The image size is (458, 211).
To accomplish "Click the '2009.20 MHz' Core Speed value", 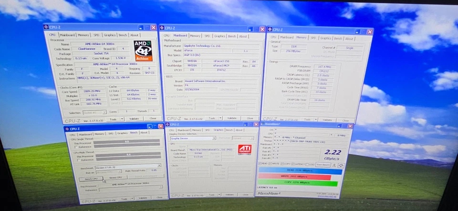I will (93, 91).
